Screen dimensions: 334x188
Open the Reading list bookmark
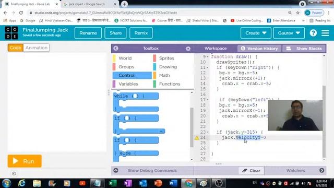tap(320, 21)
